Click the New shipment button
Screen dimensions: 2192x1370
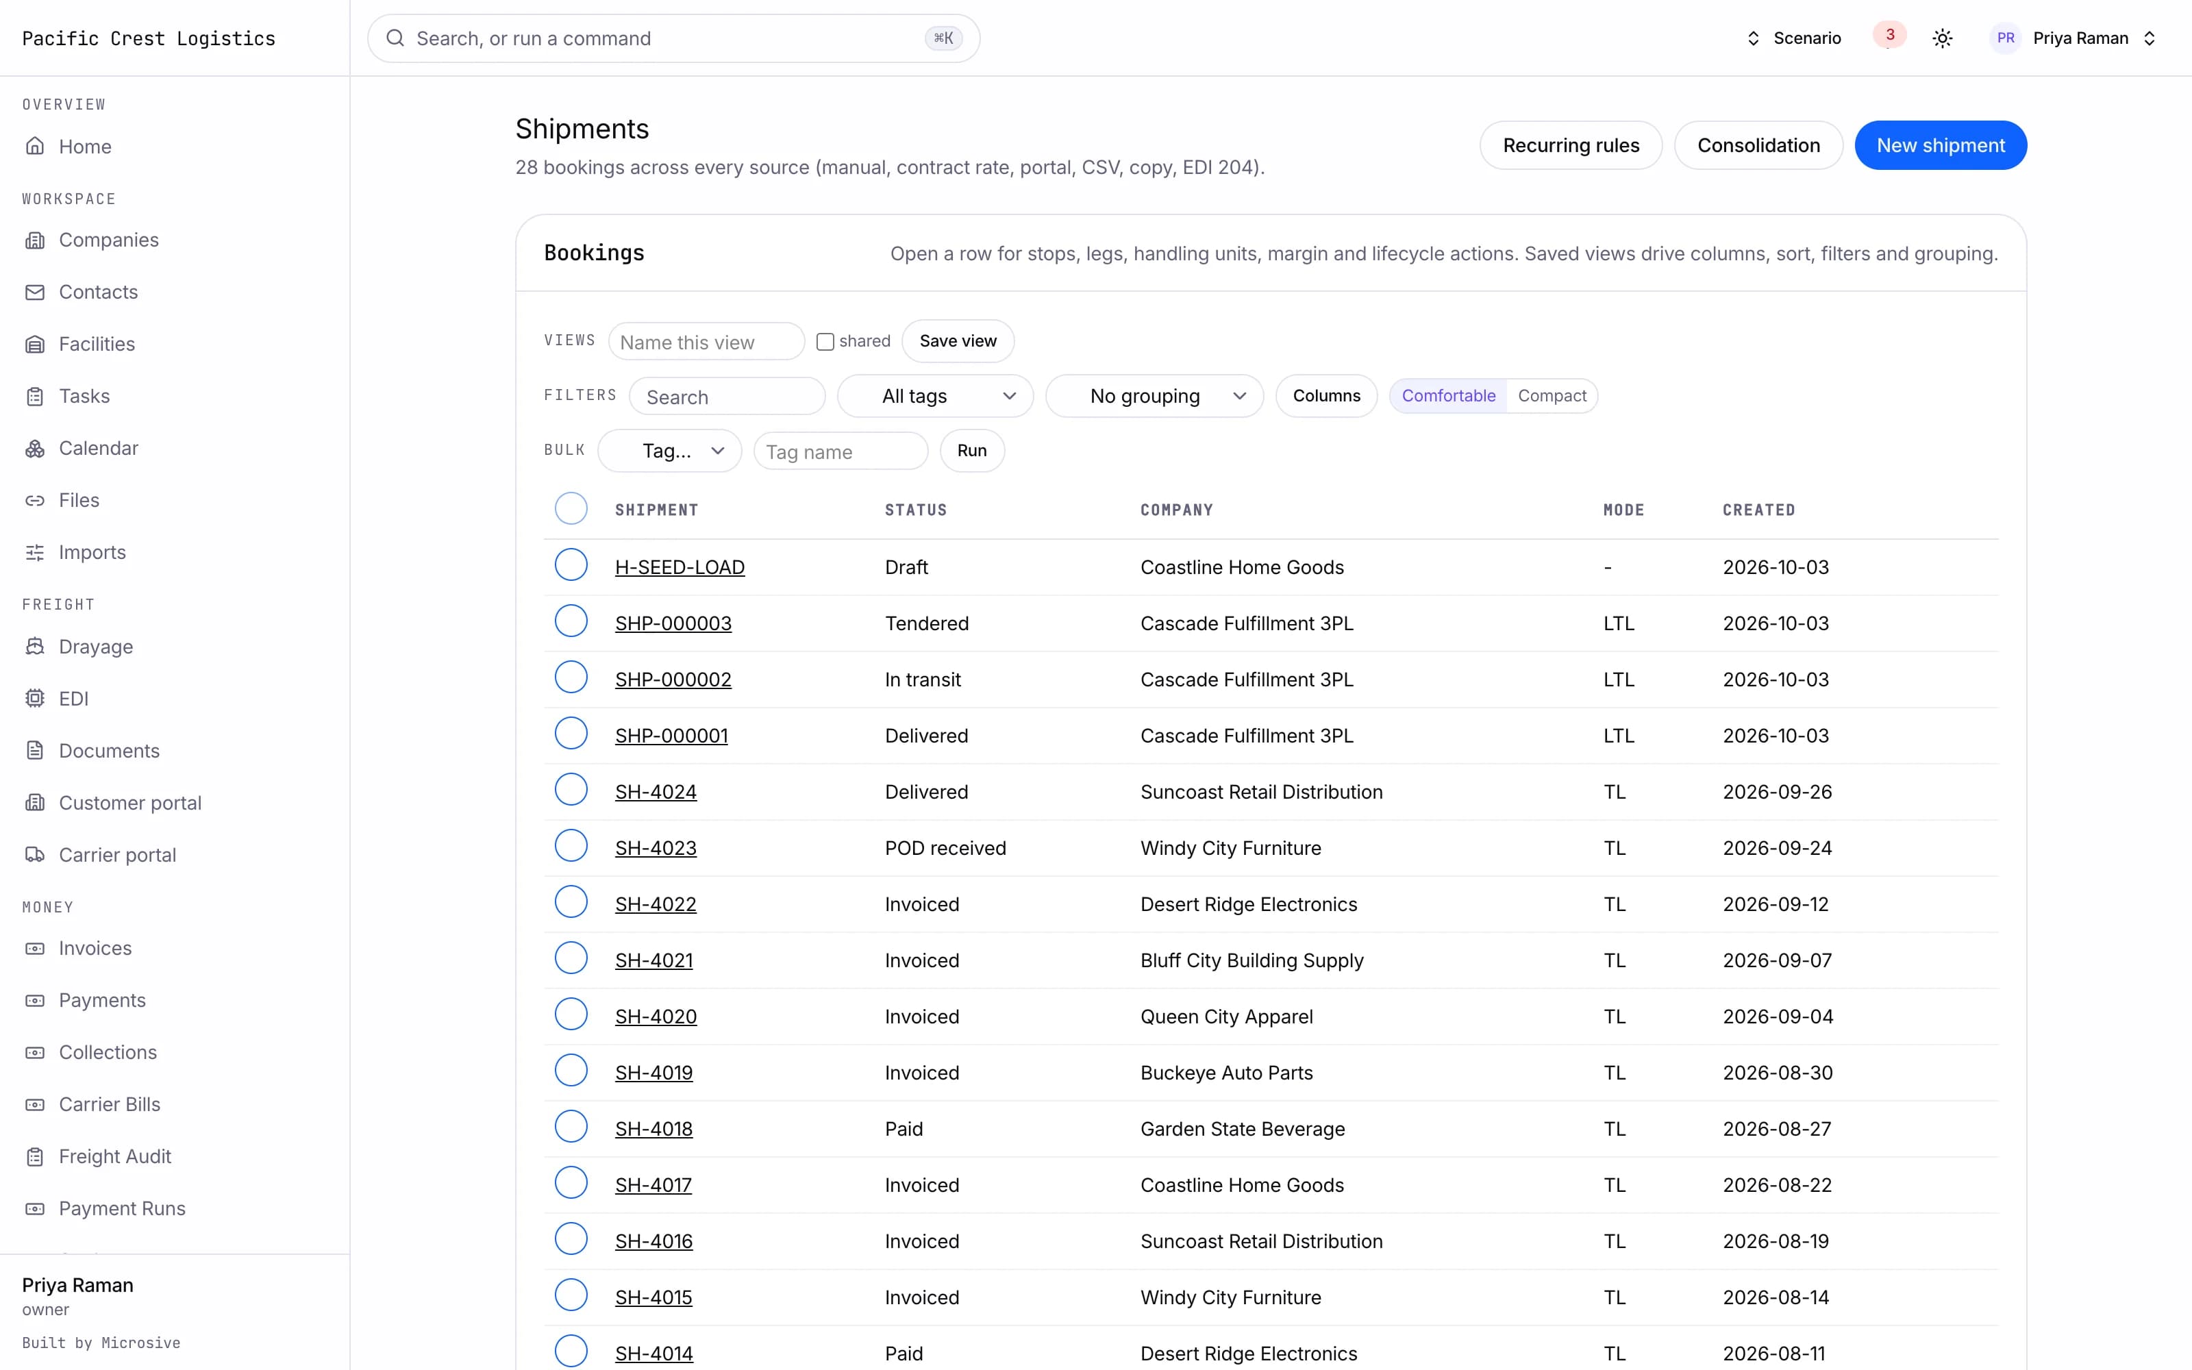pos(1940,145)
